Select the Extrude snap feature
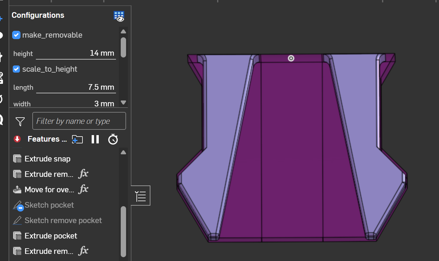The width and height of the screenshot is (439, 261). [47, 159]
